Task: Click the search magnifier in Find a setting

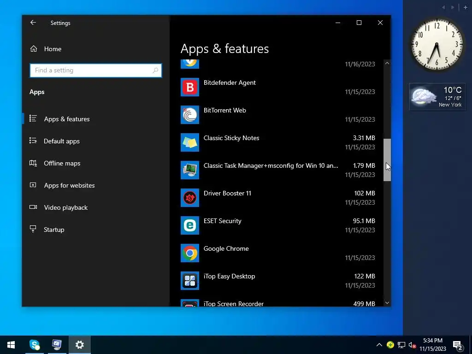Action: click(x=155, y=71)
